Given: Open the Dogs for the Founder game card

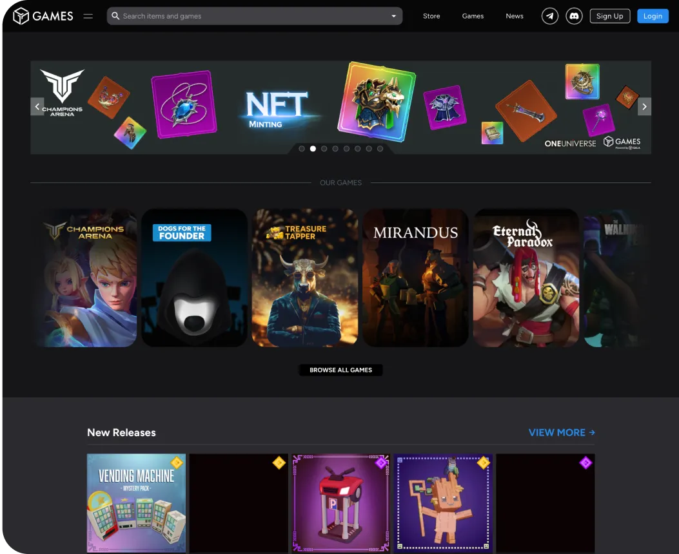Looking at the screenshot, I should (195, 278).
